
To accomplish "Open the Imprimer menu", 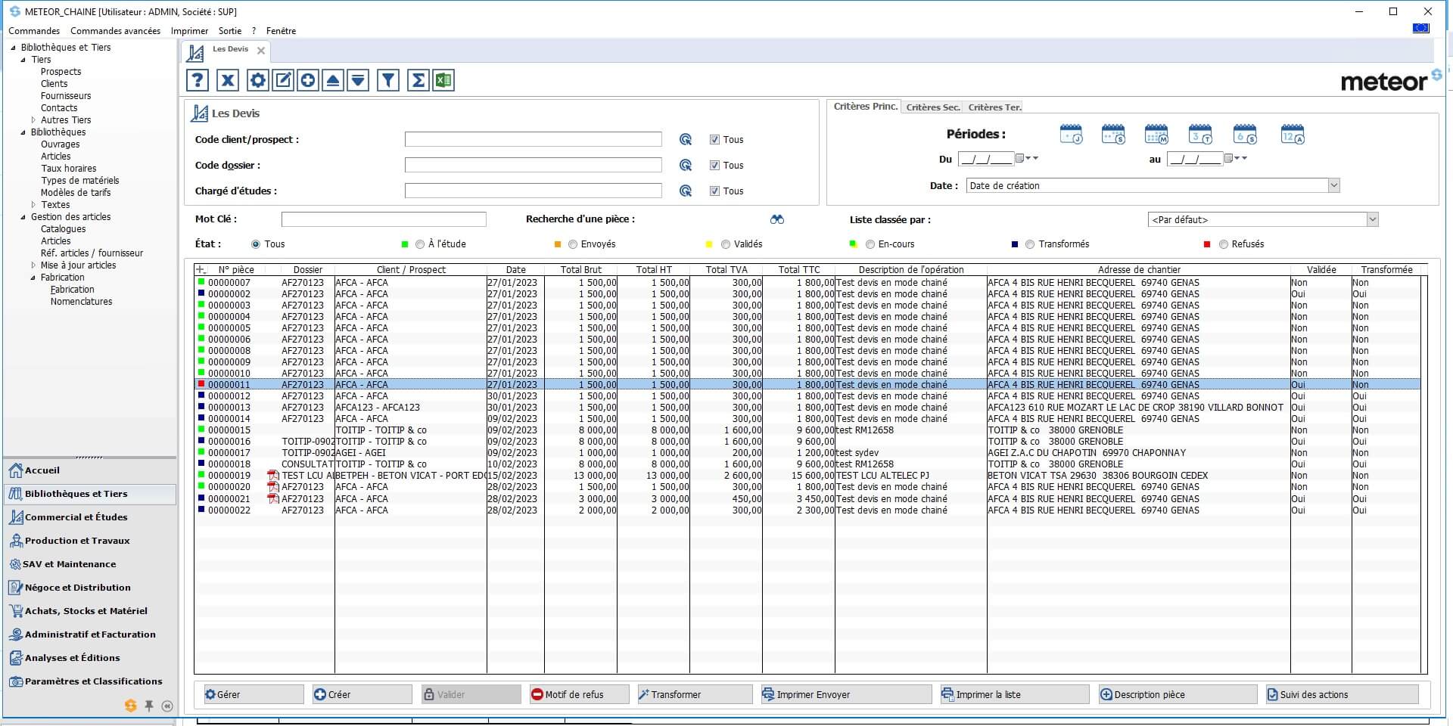I will [x=189, y=31].
